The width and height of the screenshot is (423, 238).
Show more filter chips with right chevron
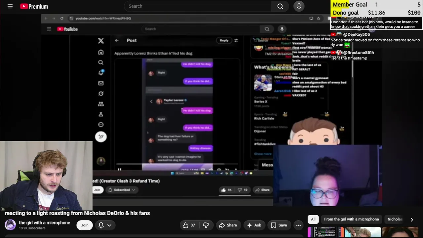click(412, 219)
